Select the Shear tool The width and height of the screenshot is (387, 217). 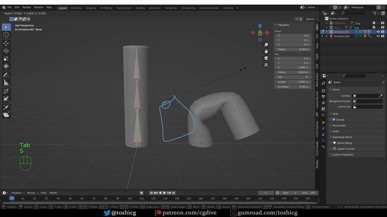(x=6, y=115)
